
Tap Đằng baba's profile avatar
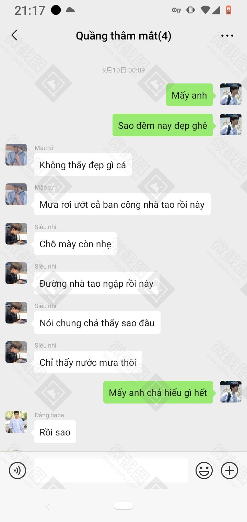click(16, 422)
